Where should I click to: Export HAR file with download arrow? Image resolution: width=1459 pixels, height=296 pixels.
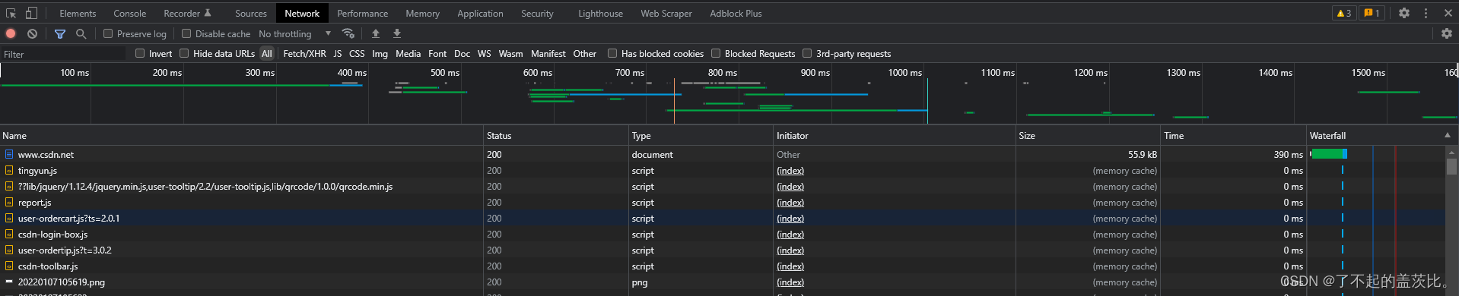click(x=397, y=33)
